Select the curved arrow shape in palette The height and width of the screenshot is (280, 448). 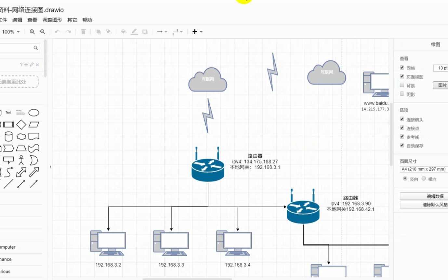[9, 172]
